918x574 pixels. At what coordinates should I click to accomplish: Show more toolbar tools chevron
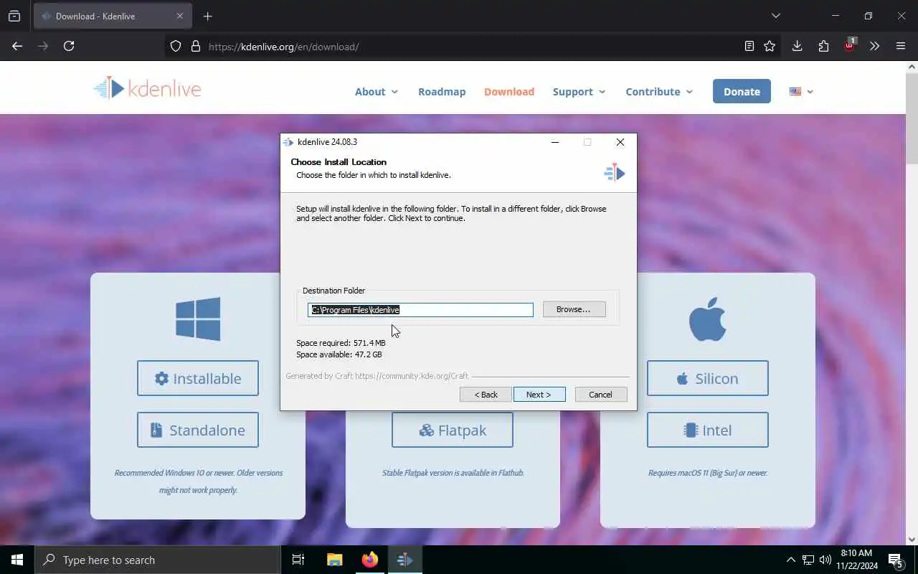click(874, 46)
